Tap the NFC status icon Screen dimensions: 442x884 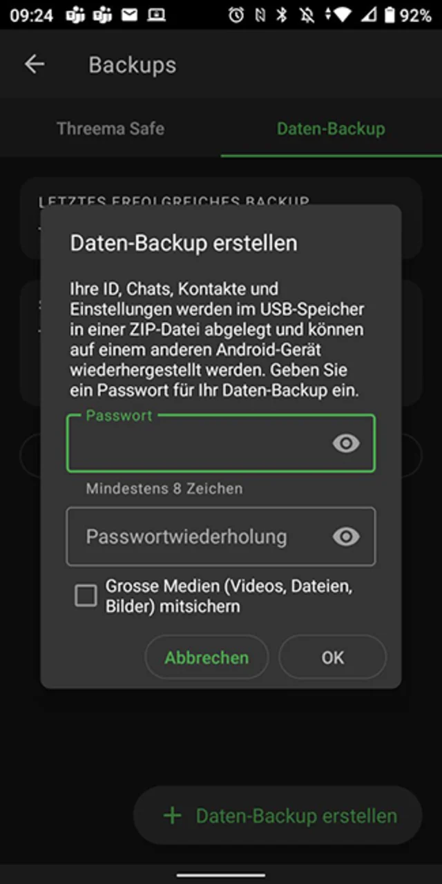click(x=260, y=15)
